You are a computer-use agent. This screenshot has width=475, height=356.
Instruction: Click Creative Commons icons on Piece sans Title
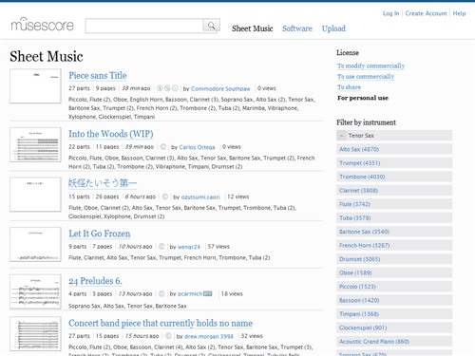pyautogui.click(x=167, y=88)
